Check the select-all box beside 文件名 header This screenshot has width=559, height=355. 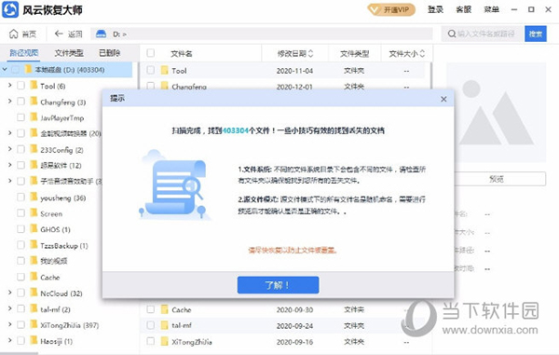tap(151, 53)
